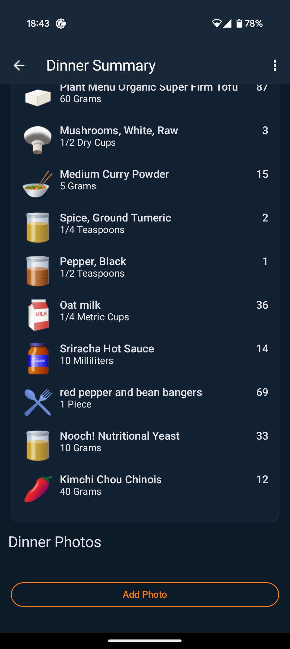Tap the white mushroom food icon
The width and height of the screenshot is (290, 649).
pyautogui.click(x=38, y=140)
